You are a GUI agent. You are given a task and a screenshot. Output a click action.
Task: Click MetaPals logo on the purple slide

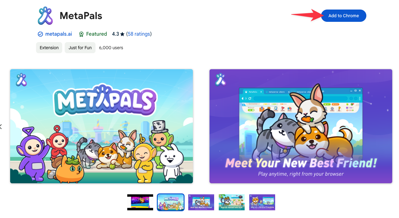(x=221, y=79)
